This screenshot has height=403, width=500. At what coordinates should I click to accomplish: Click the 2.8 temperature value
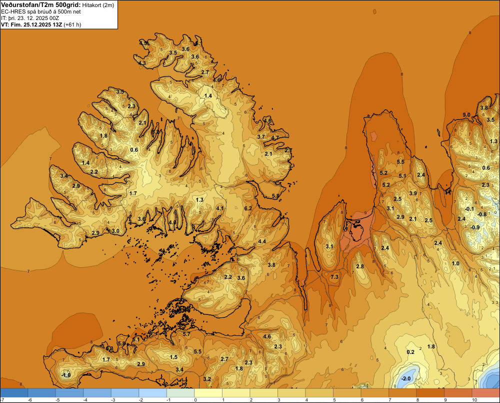pos(360,266)
